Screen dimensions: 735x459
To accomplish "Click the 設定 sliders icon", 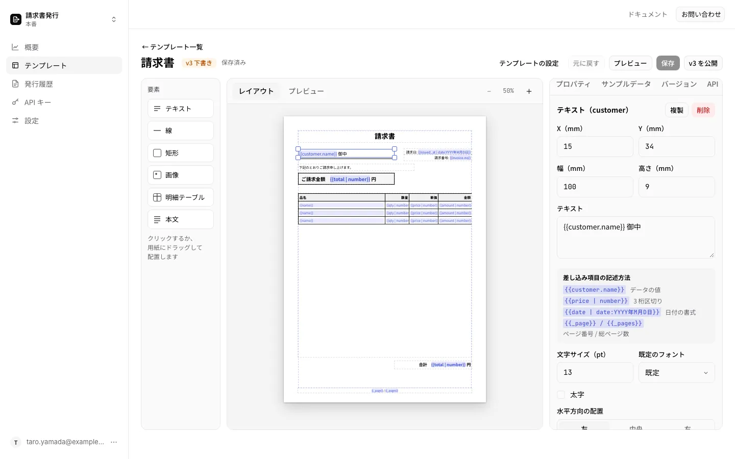I will [15, 121].
